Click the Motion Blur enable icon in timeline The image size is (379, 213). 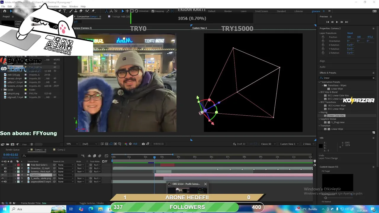click(99, 156)
